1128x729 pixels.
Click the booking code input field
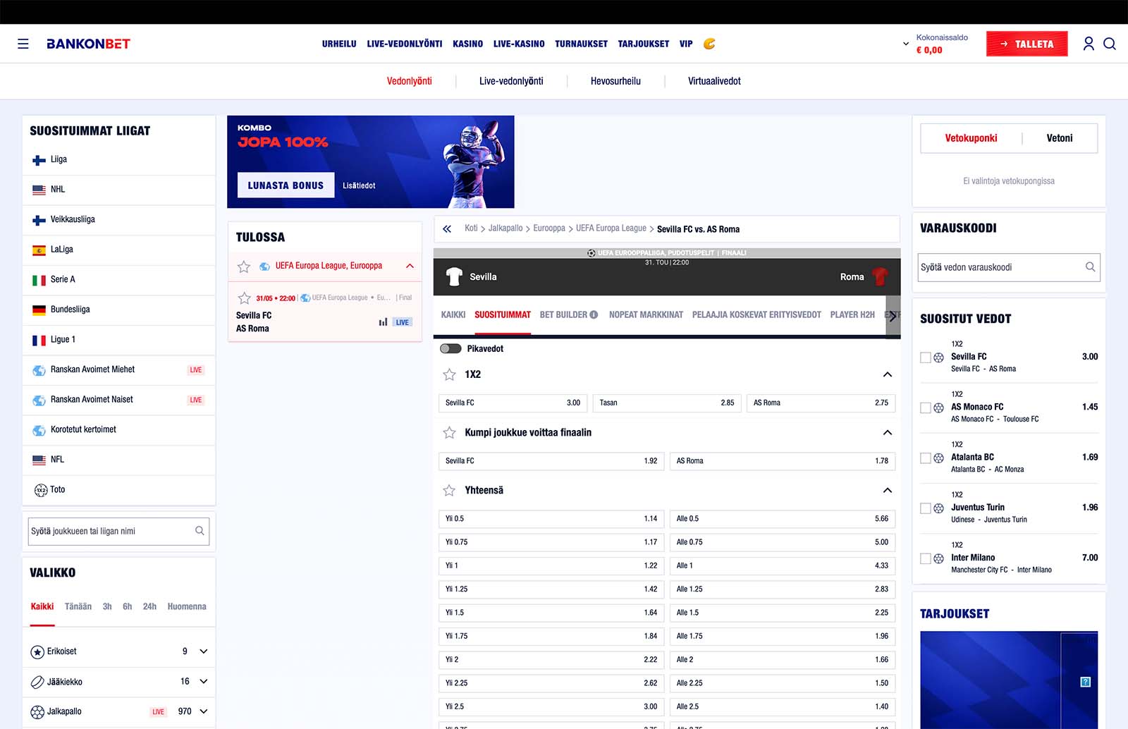tap(1001, 267)
